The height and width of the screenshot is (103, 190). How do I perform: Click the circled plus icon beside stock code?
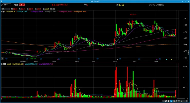[x=2, y=5]
